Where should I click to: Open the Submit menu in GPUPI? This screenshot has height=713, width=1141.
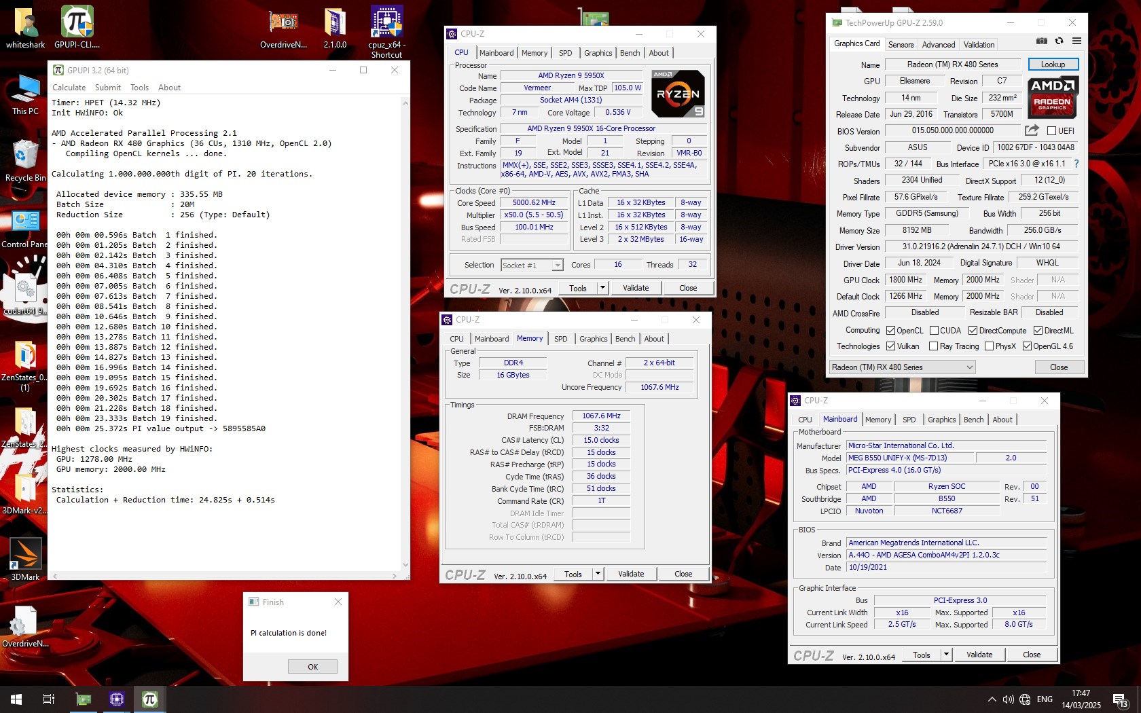tap(108, 88)
